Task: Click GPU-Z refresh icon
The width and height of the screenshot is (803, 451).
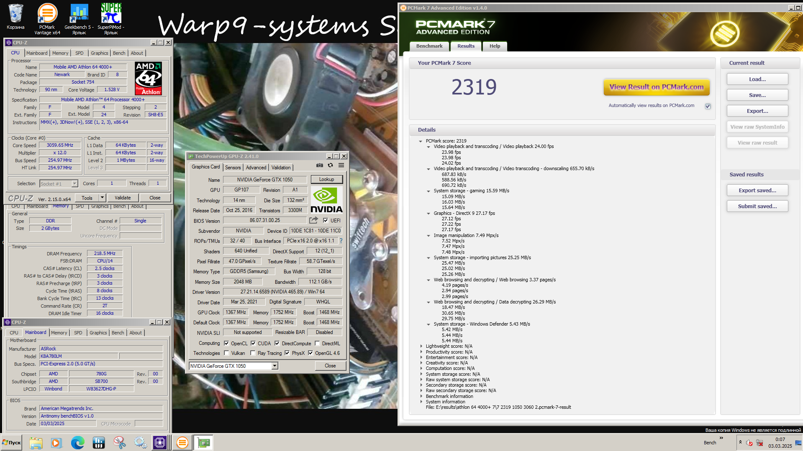Action: pyautogui.click(x=330, y=166)
